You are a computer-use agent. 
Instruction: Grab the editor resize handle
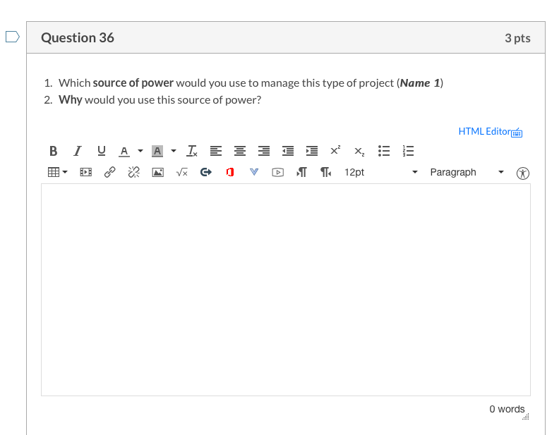tap(526, 416)
